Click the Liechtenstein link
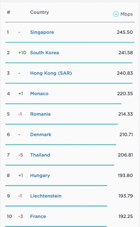The image size is (140, 227). (46, 196)
